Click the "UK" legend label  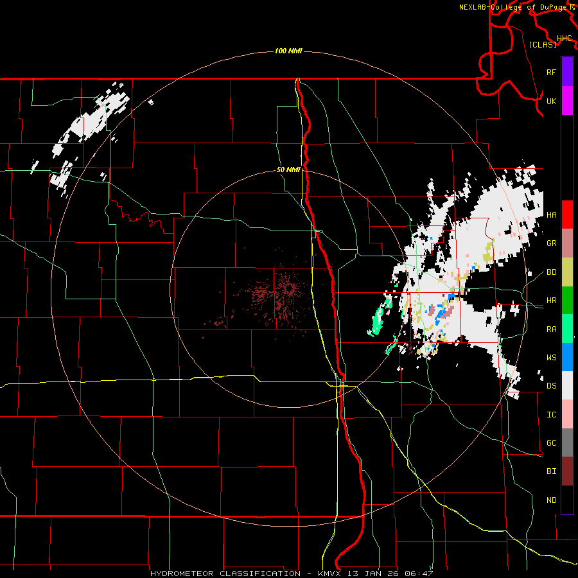(x=551, y=101)
